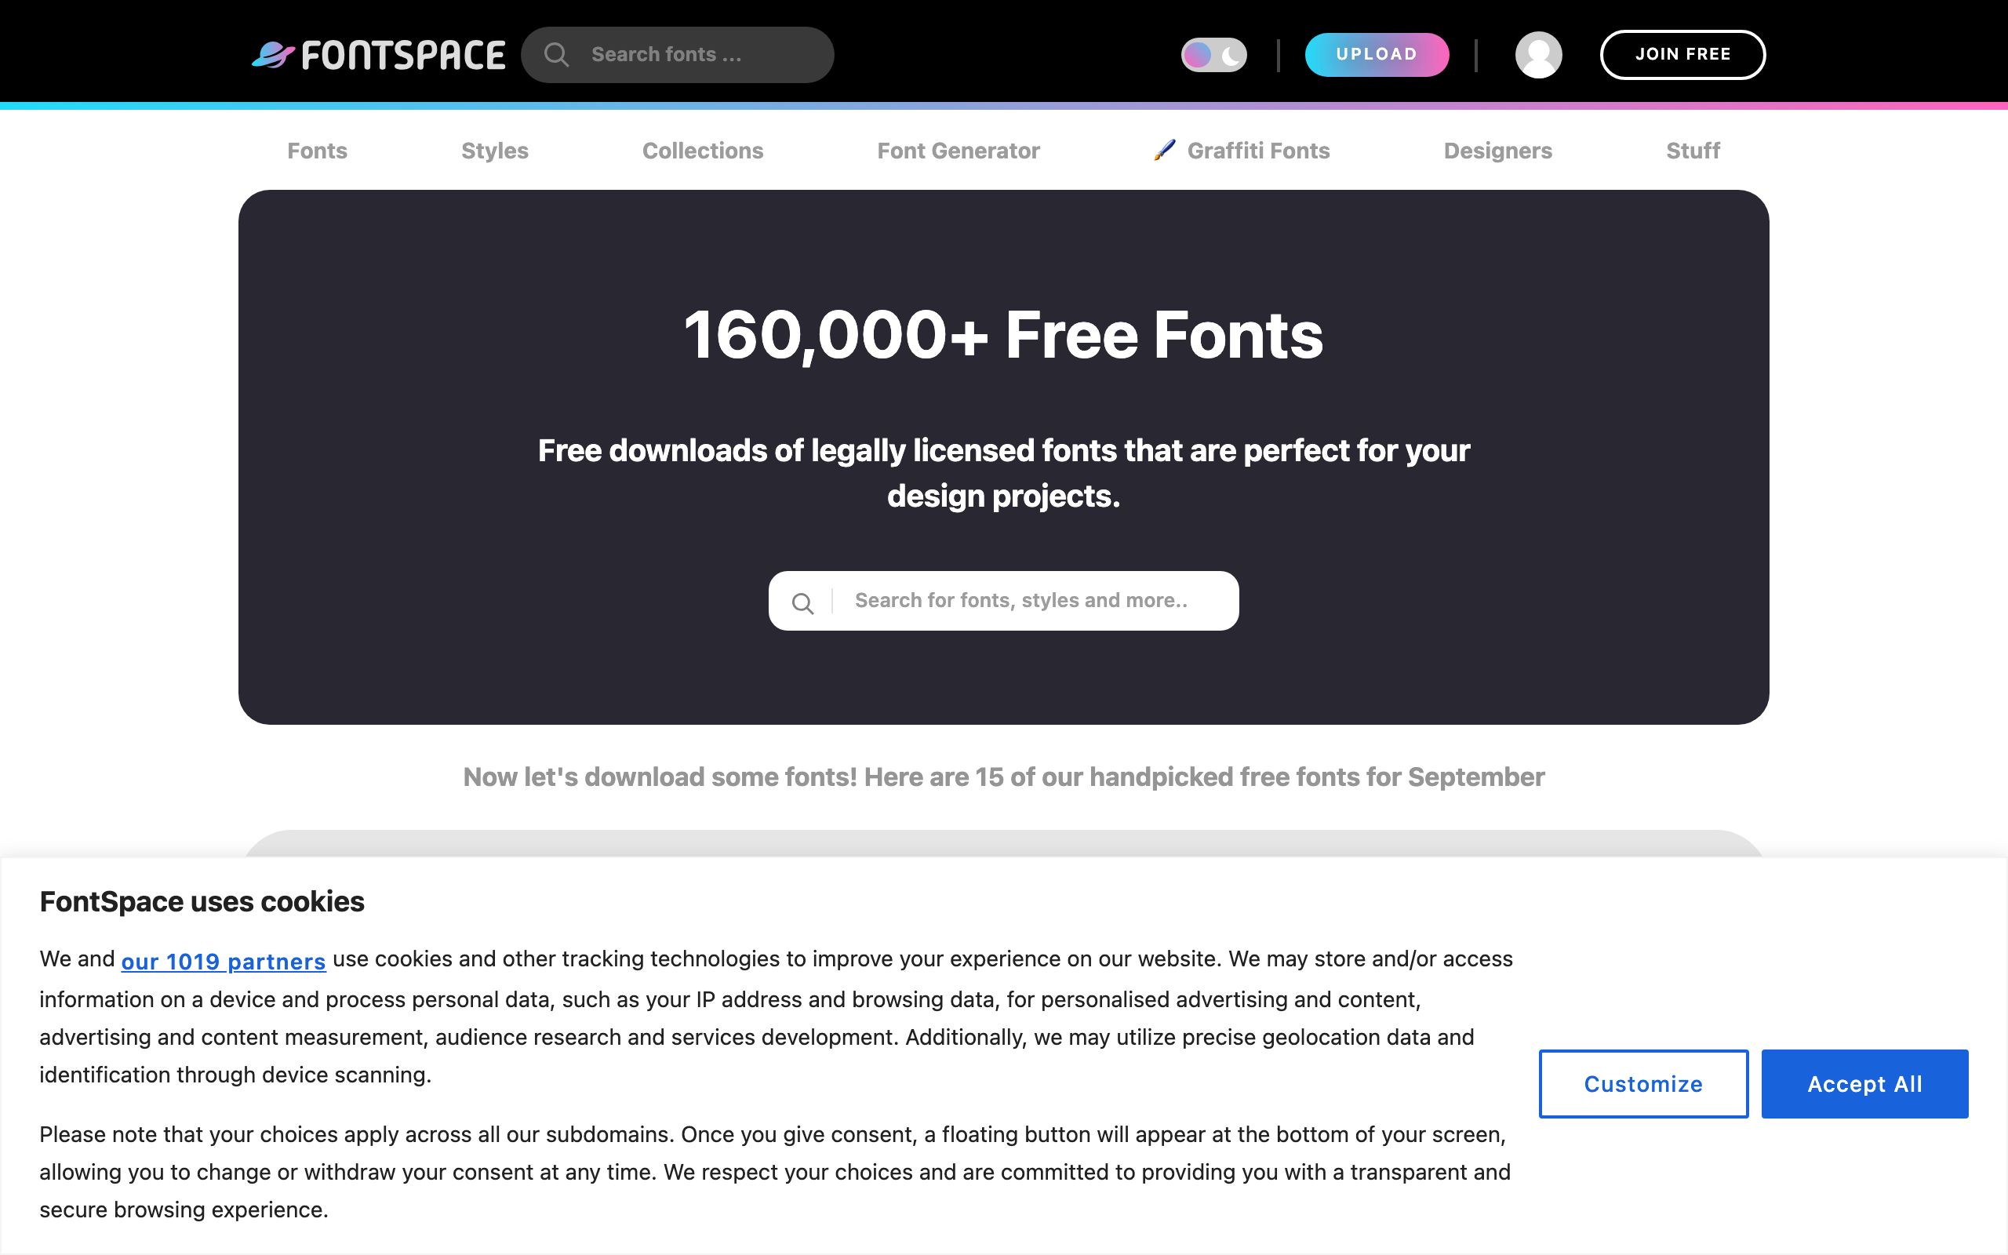Accept all cookies
2008x1255 pixels.
(x=1864, y=1083)
